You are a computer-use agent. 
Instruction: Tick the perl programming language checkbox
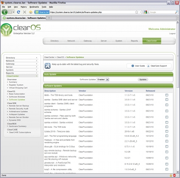coord(167,136)
